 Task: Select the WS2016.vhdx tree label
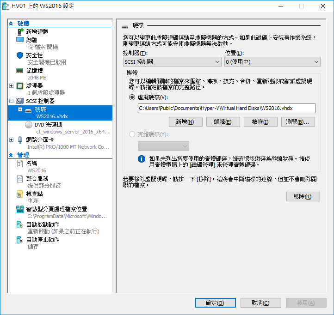tap(52, 116)
